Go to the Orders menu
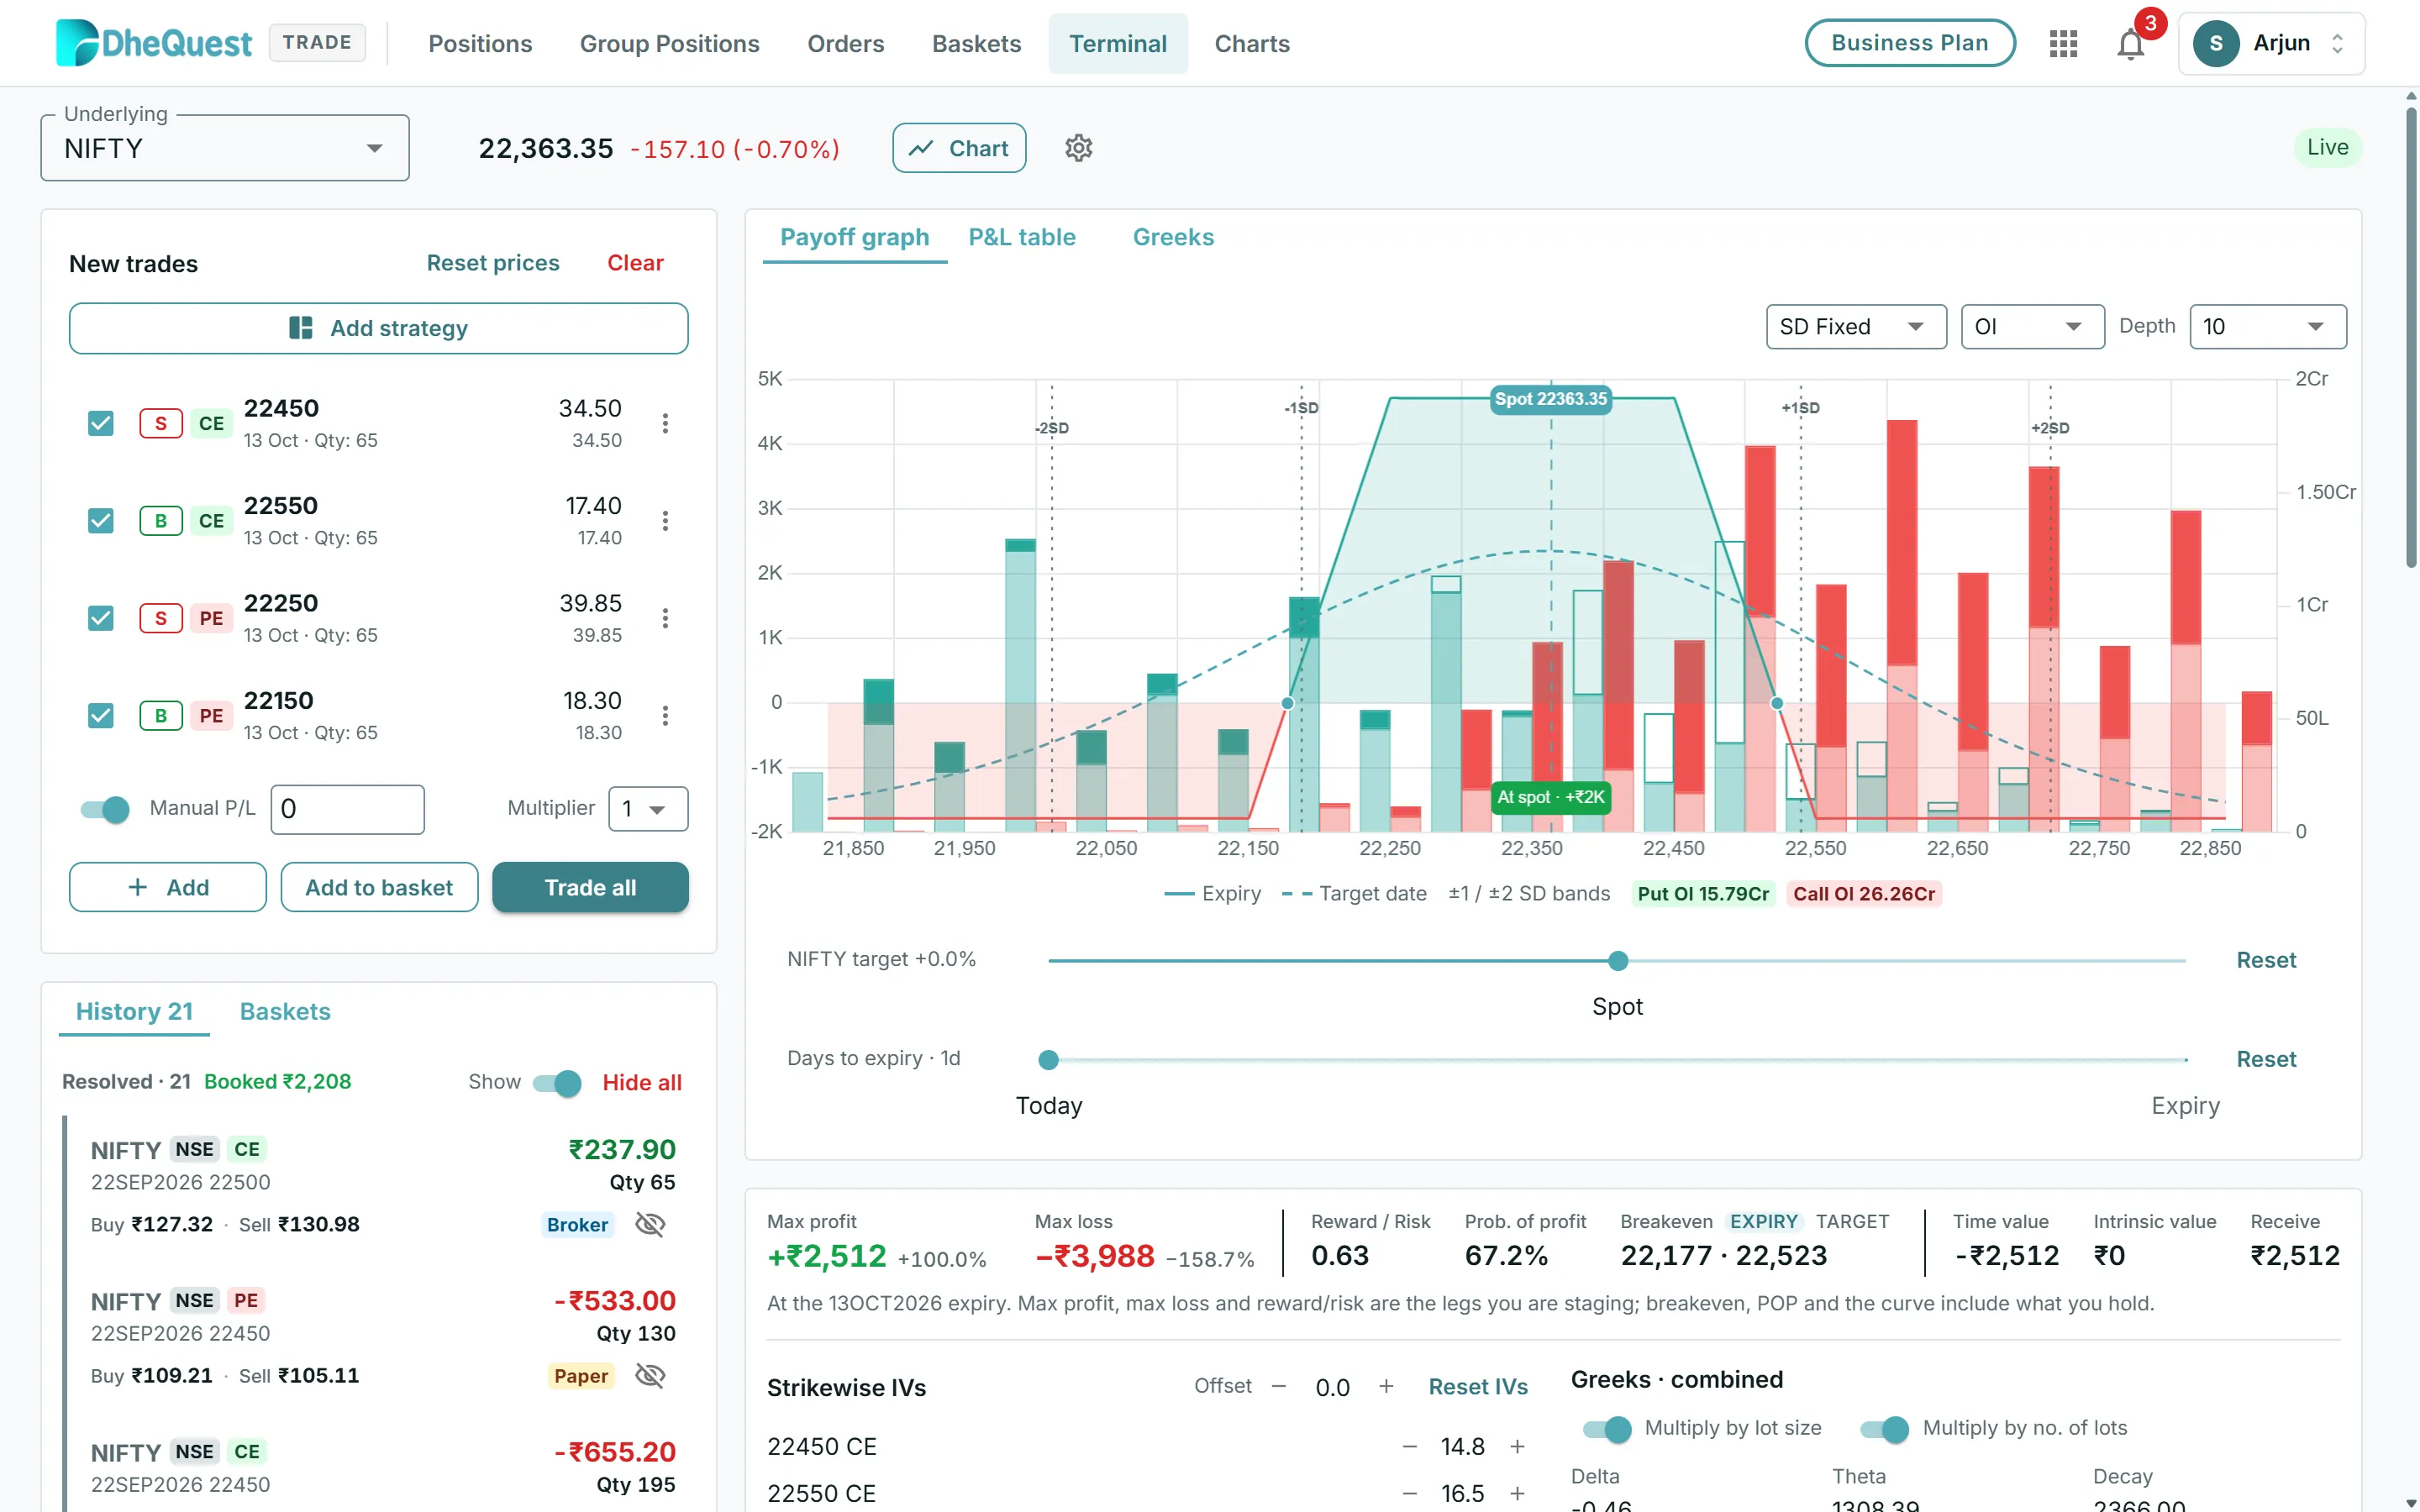The width and height of the screenshot is (2420, 1512). coord(845,44)
